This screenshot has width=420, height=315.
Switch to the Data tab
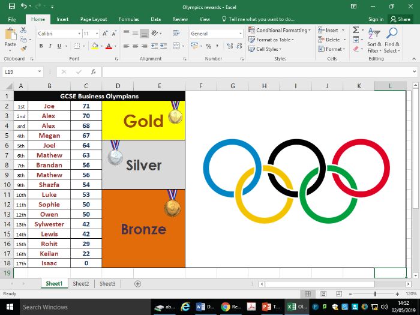point(155,19)
